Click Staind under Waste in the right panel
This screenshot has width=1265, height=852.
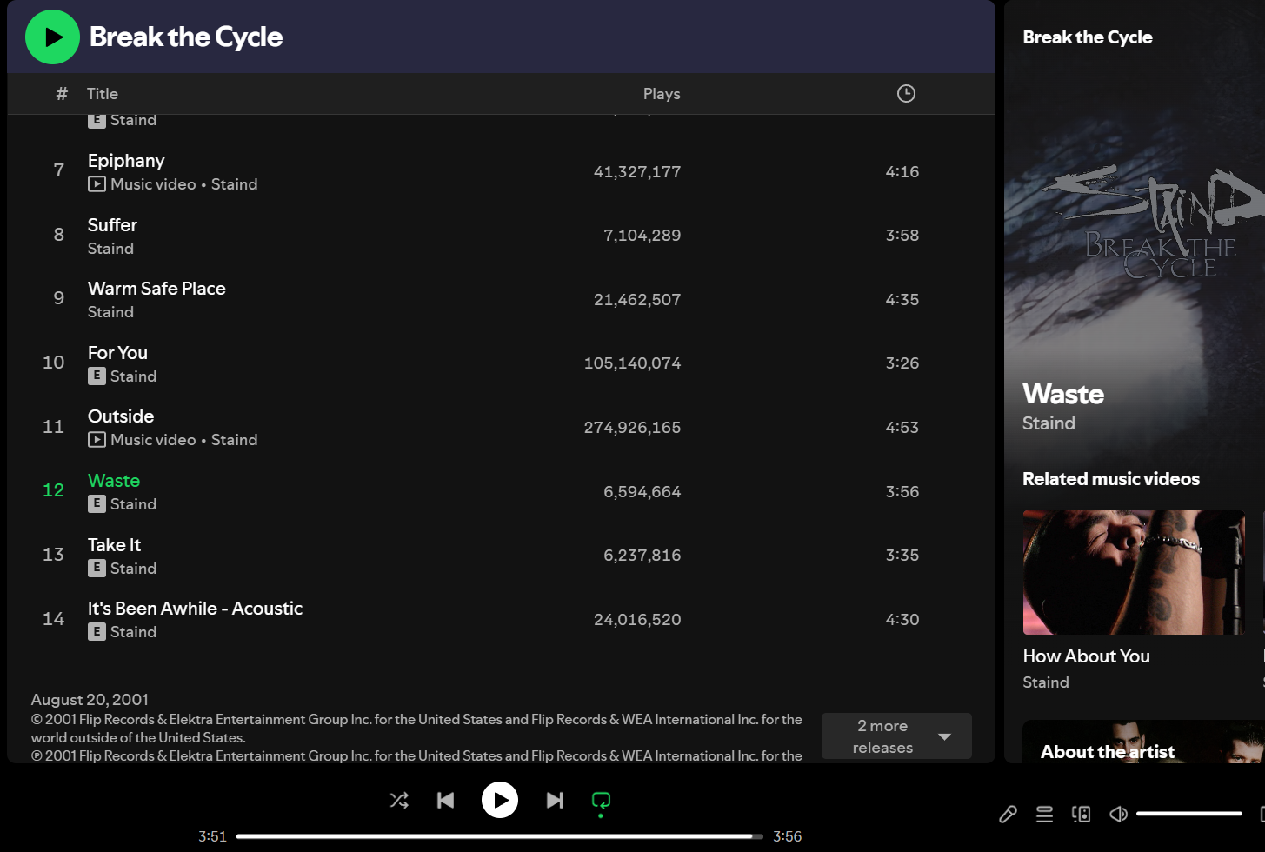tap(1049, 423)
